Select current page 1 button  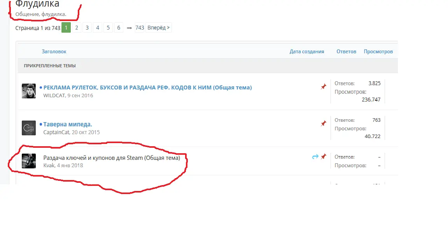tap(66, 28)
